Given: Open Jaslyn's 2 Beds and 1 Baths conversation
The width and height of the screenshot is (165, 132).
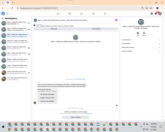Looking at the screenshot, I should (16, 29).
